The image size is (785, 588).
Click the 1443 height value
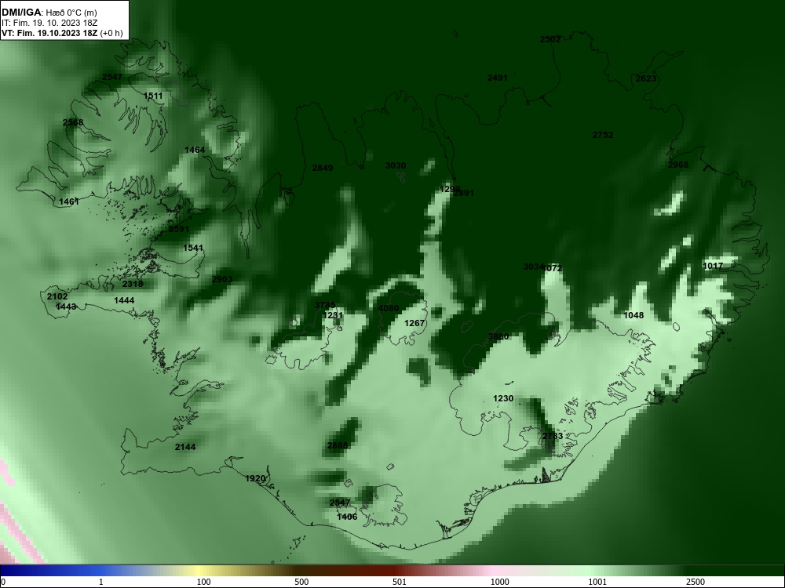66,307
